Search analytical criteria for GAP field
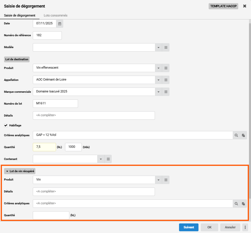This screenshot has height=233, width=251. click(x=236, y=135)
